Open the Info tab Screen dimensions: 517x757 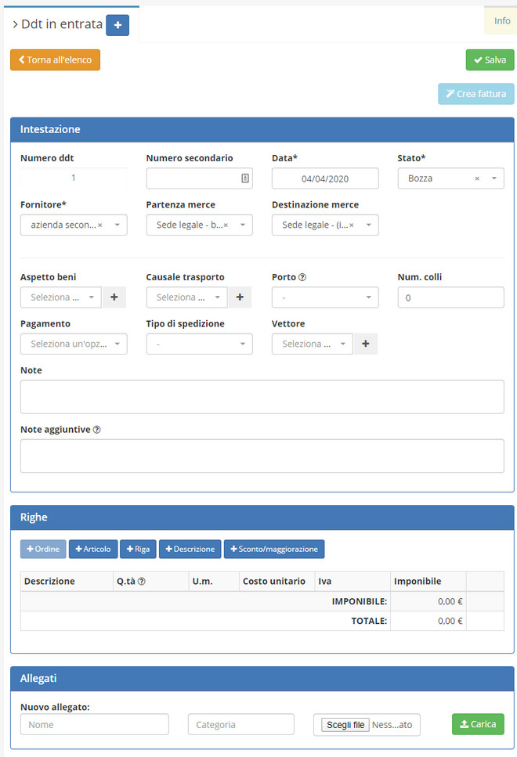click(x=501, y=21)
